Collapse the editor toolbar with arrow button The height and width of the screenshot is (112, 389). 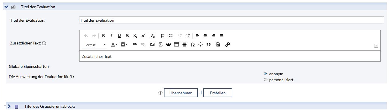tap(376, 46)
